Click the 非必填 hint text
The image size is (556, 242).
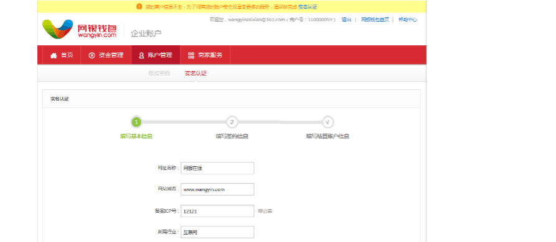[265, 211]
